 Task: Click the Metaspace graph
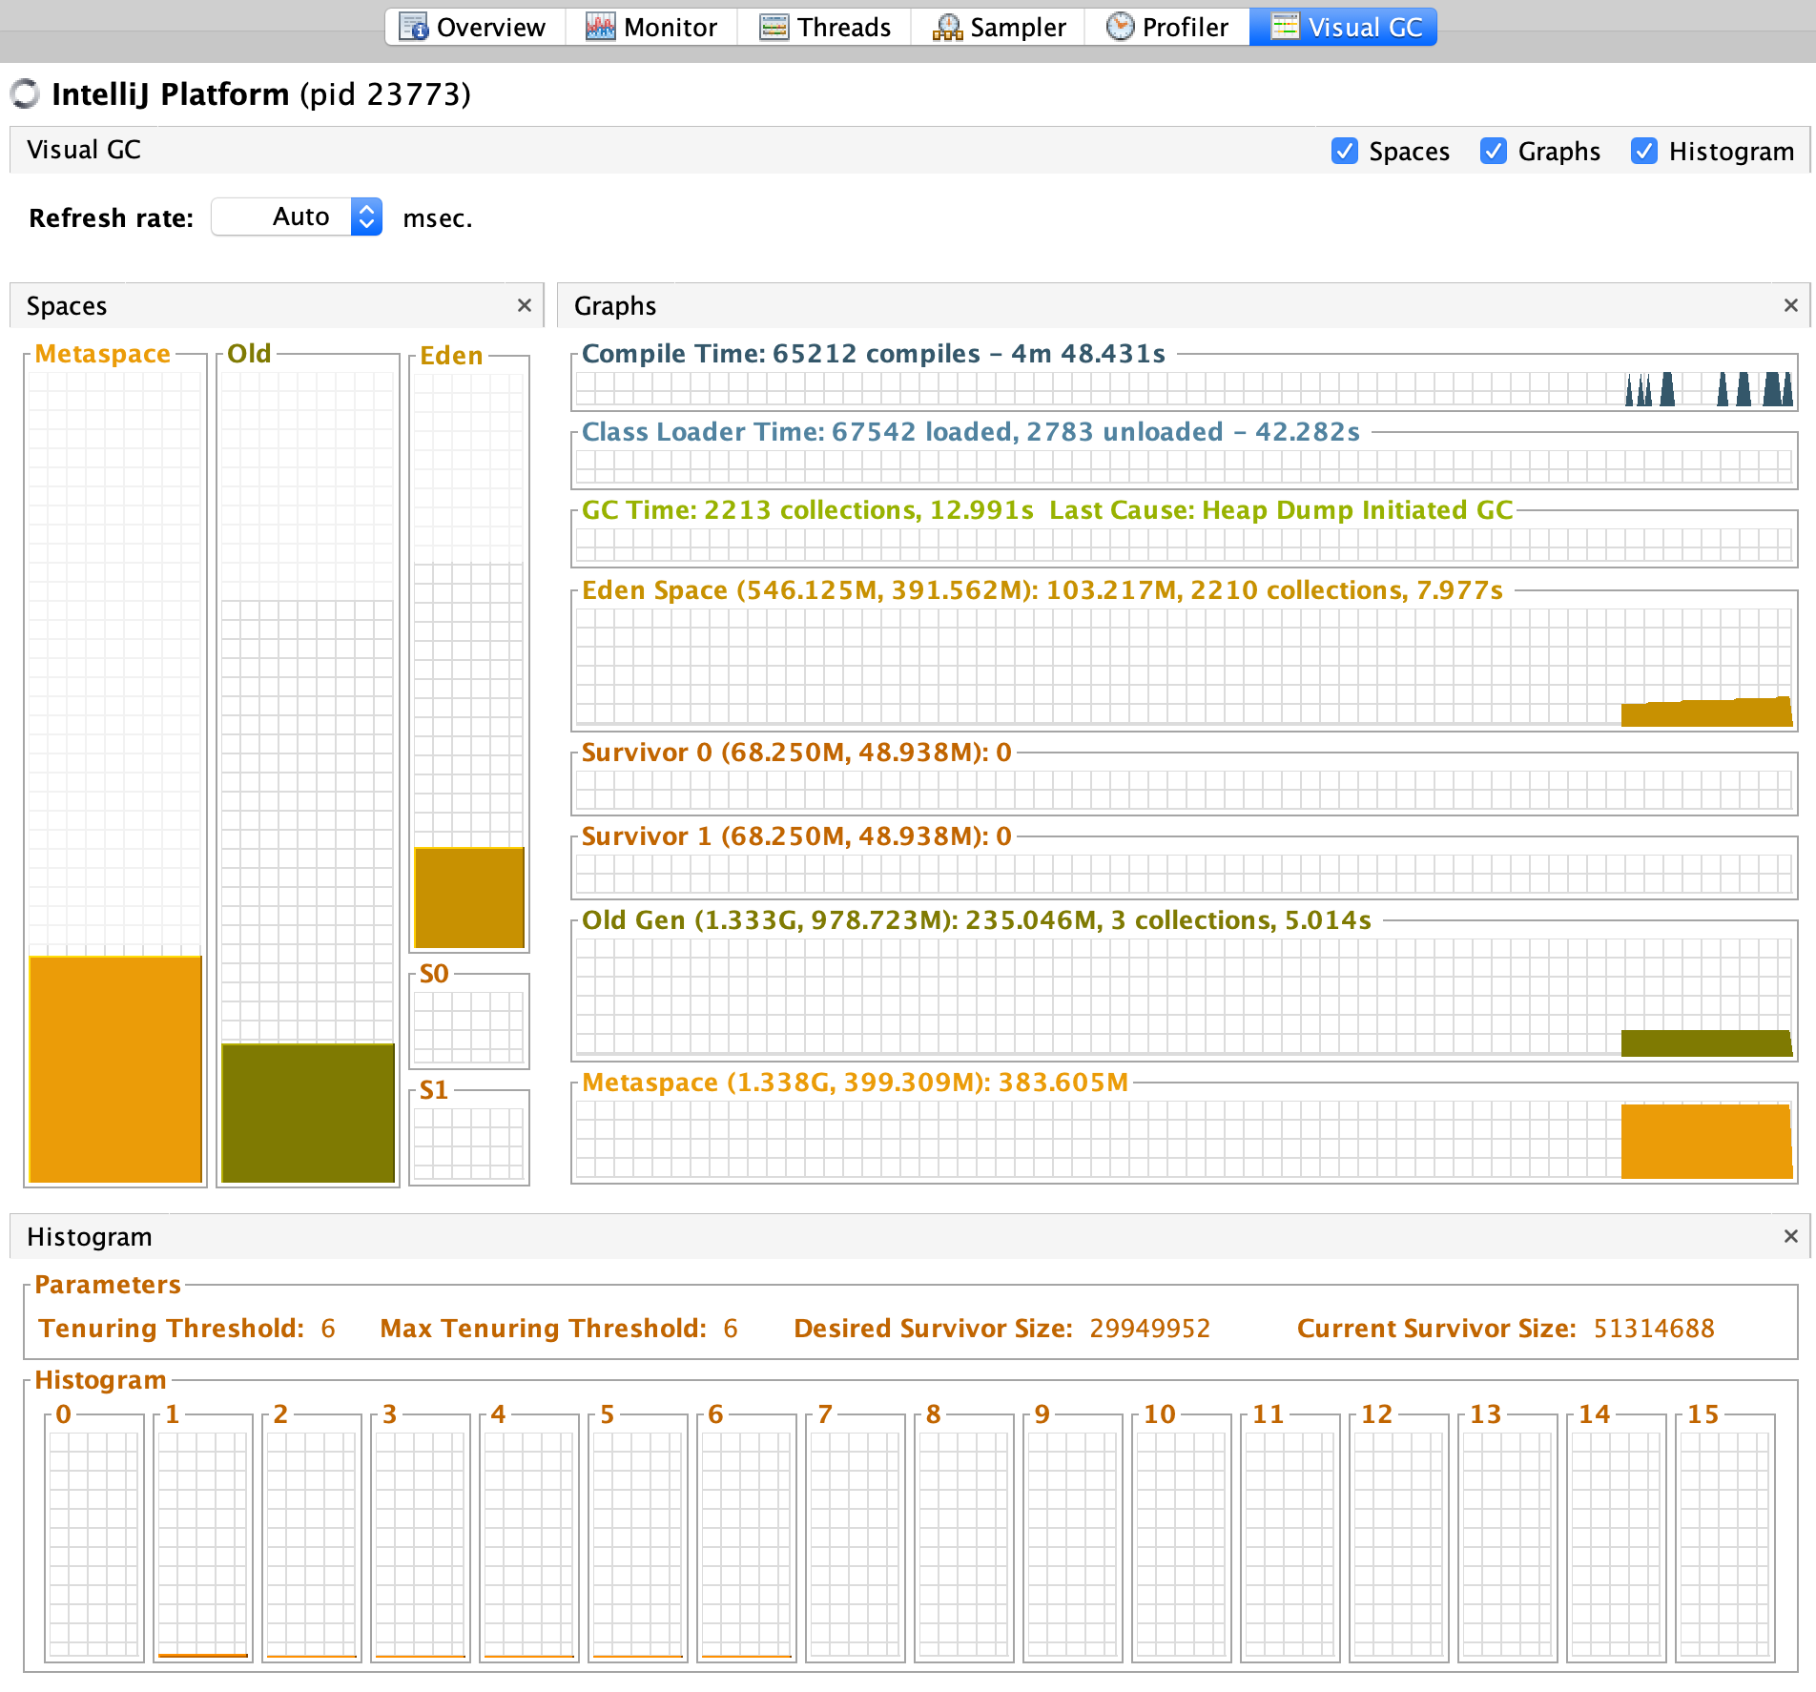pos(1184,1140)
